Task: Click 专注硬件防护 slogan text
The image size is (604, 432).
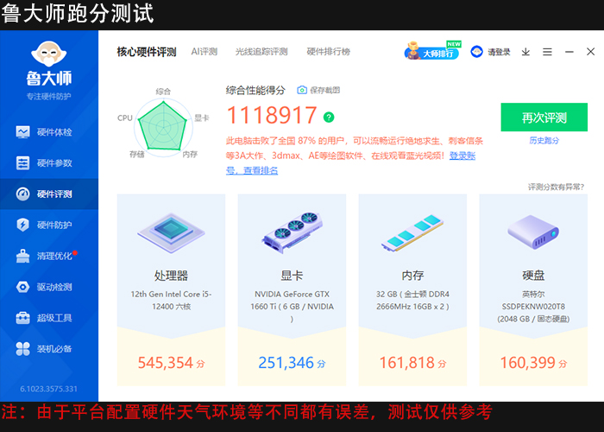Action: coord(49,97)
